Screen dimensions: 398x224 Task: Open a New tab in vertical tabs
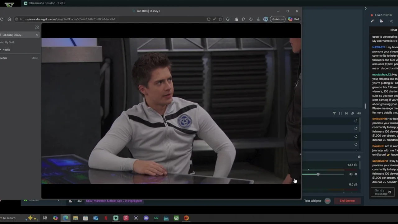click(x=19, y=58)
